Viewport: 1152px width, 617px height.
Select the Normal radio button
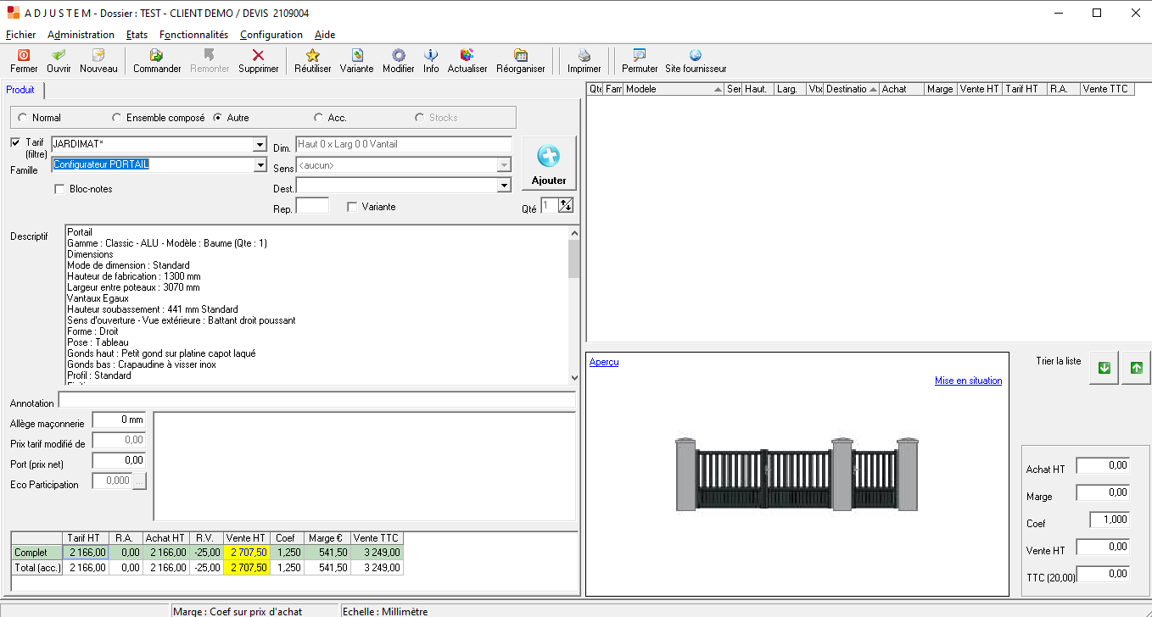pos(22,118)
